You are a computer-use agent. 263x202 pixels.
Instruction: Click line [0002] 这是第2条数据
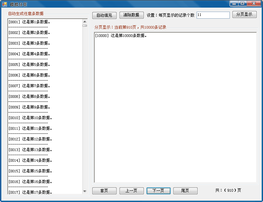tap(29, 33)
